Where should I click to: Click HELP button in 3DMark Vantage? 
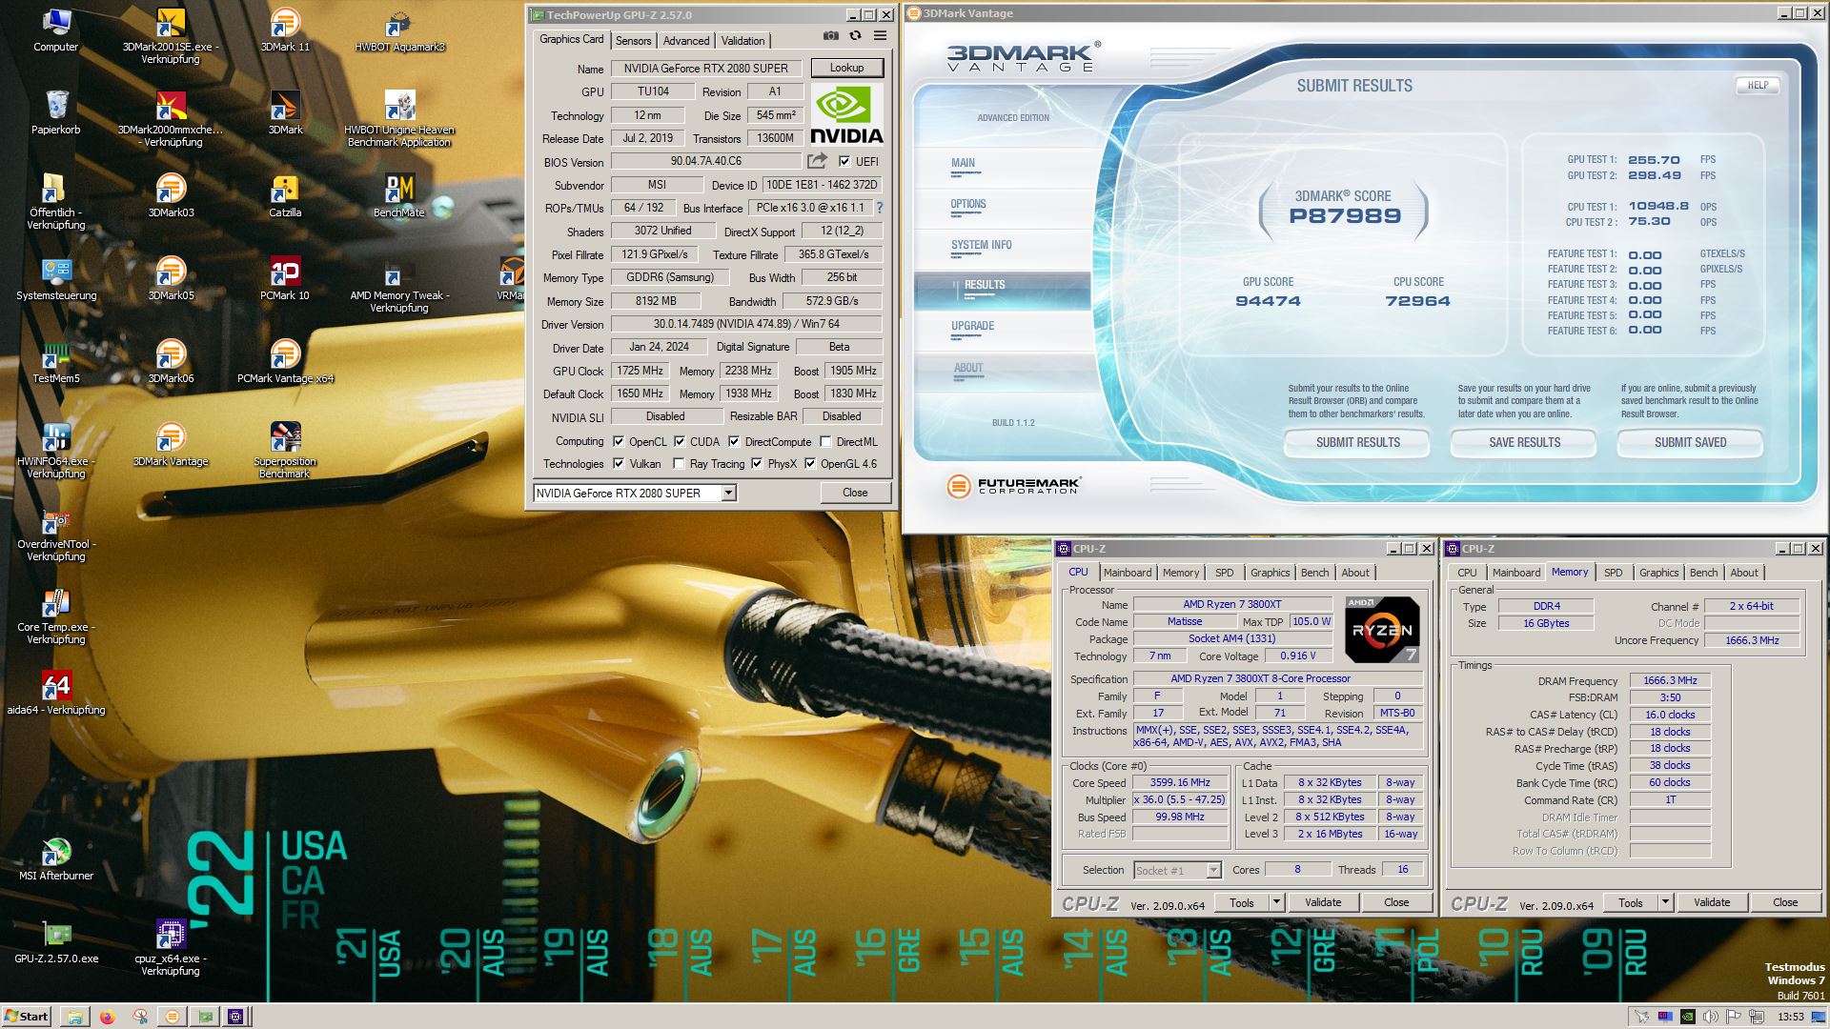click(x=1758, y=86)
